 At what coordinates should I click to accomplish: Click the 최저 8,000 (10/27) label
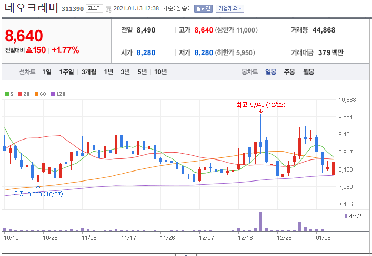tap(38, 194)
